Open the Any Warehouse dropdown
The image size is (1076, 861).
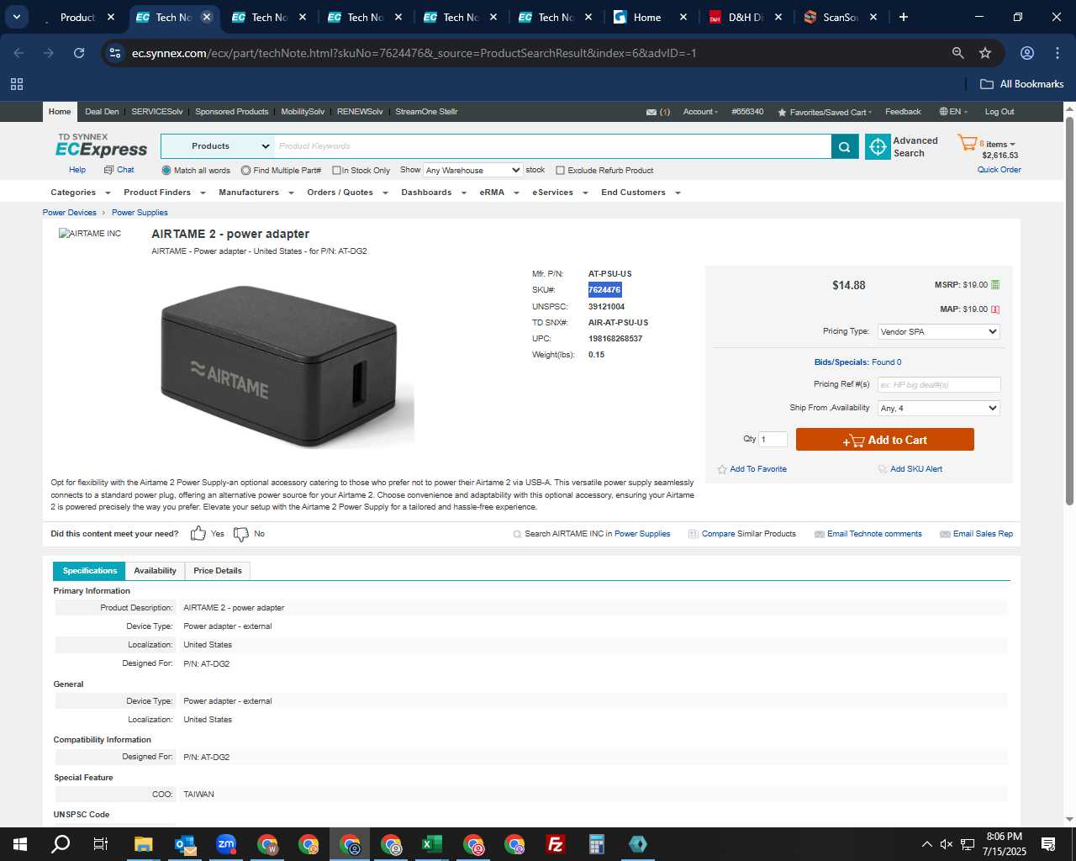coord(472,170)
